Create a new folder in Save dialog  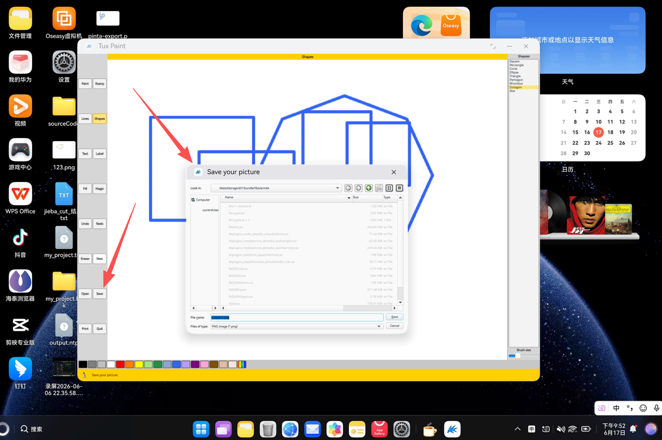(x=379, y=188)
